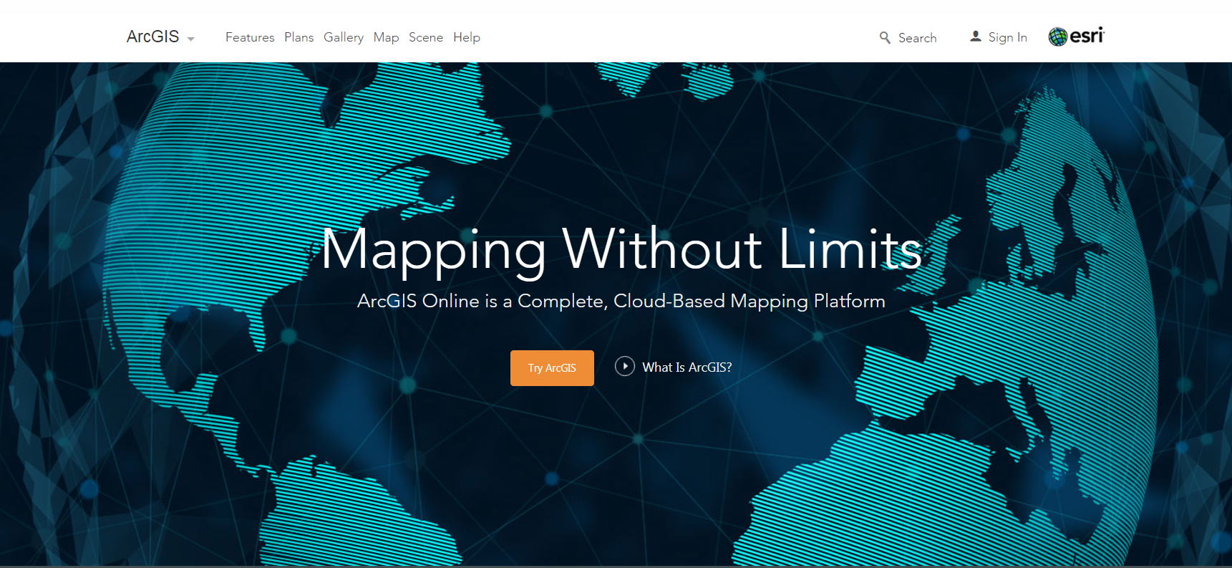Expand the ArcGIS dropdown arrow
Screen dimensions: 1232x568
(x=190, y=39)
